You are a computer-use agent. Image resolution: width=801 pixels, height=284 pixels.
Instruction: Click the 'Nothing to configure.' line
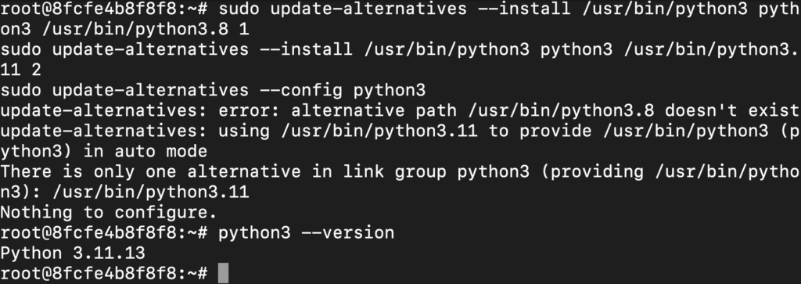pyautogui.click(x=109, y=212)
